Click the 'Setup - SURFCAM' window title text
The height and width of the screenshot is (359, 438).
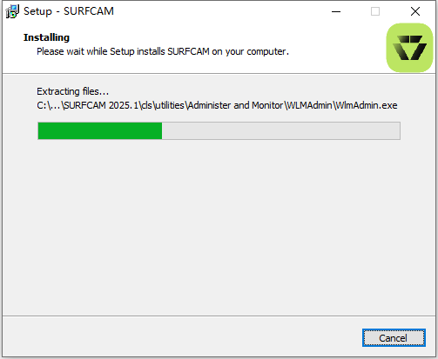click(x=69, y=11)
